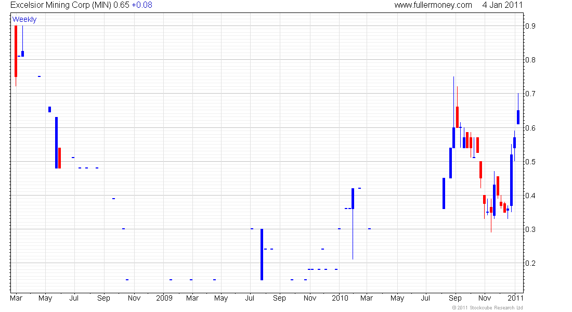Click the 0.2 price axis label
Image resolution: width=572 pixels, height=312 pixels.
point(530,263)
